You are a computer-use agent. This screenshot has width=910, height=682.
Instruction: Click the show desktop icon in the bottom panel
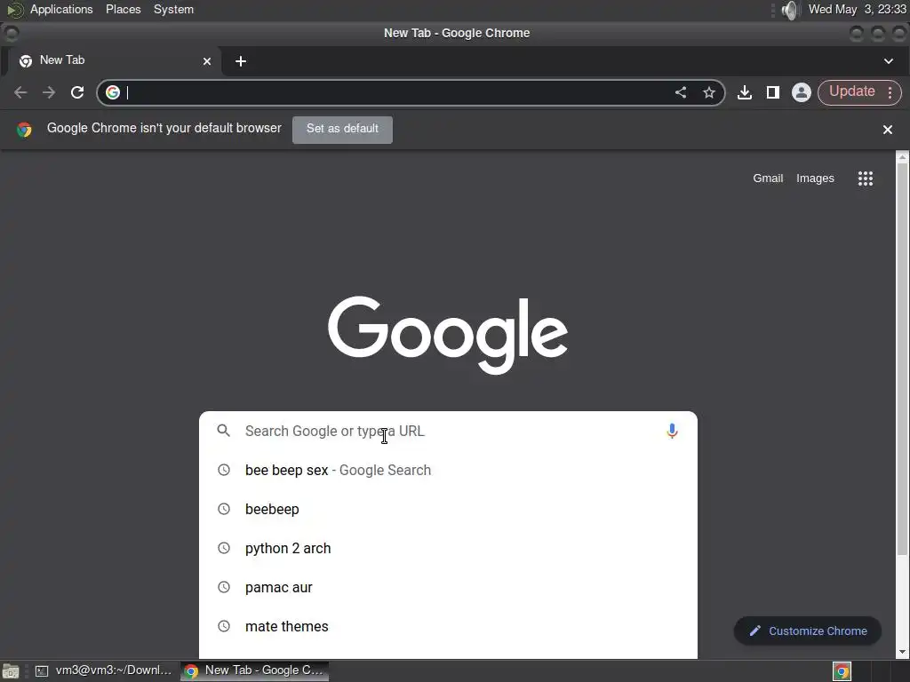tap(11, 671)
